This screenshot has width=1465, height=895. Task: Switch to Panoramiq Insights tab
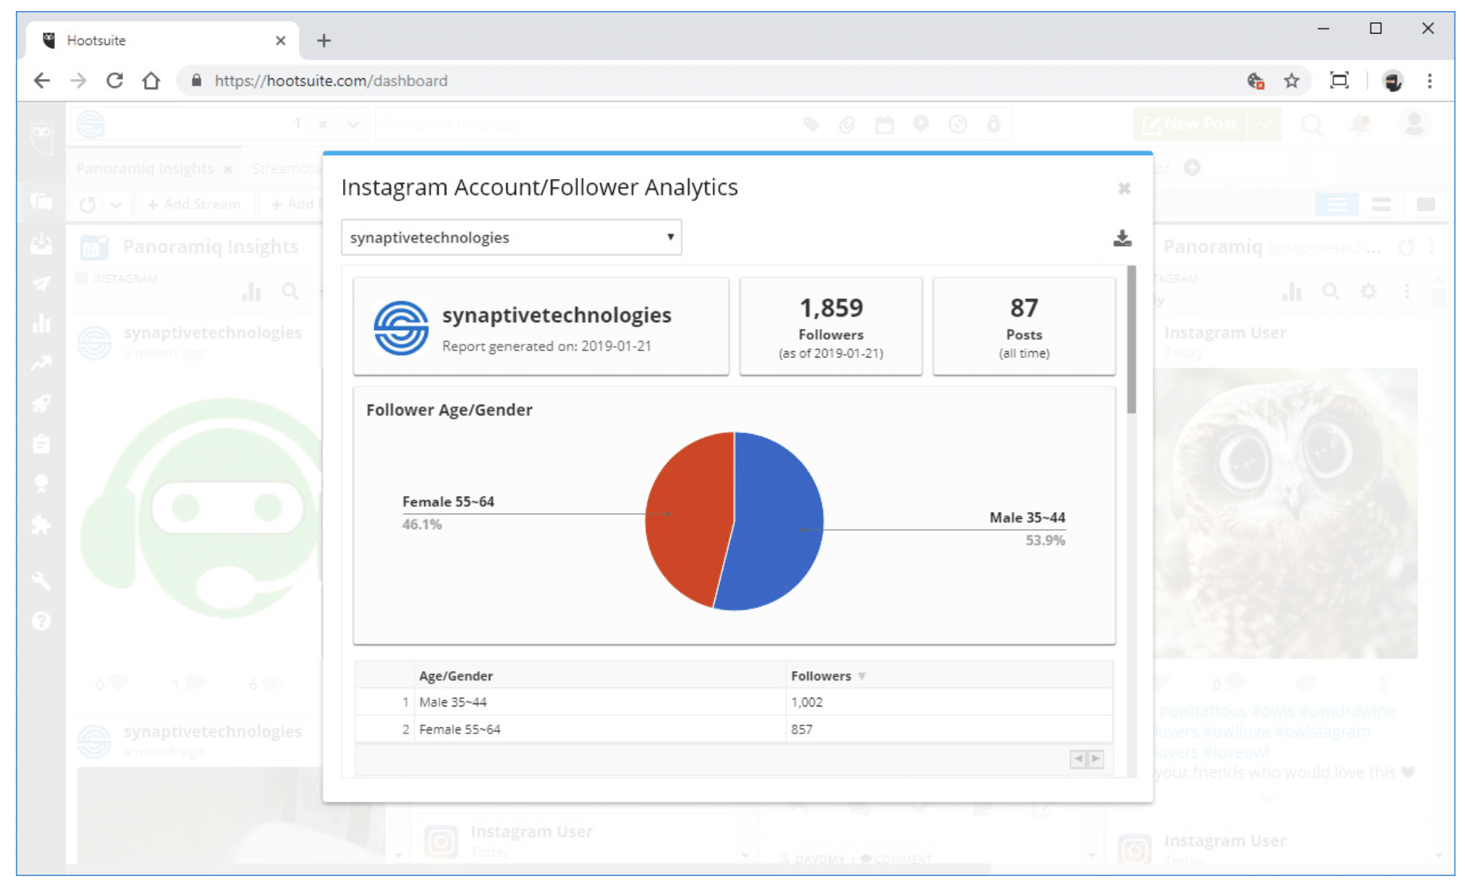[x=145, y=169]
